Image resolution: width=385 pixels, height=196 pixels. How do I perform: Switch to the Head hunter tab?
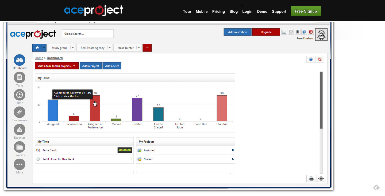pos(125,48)
